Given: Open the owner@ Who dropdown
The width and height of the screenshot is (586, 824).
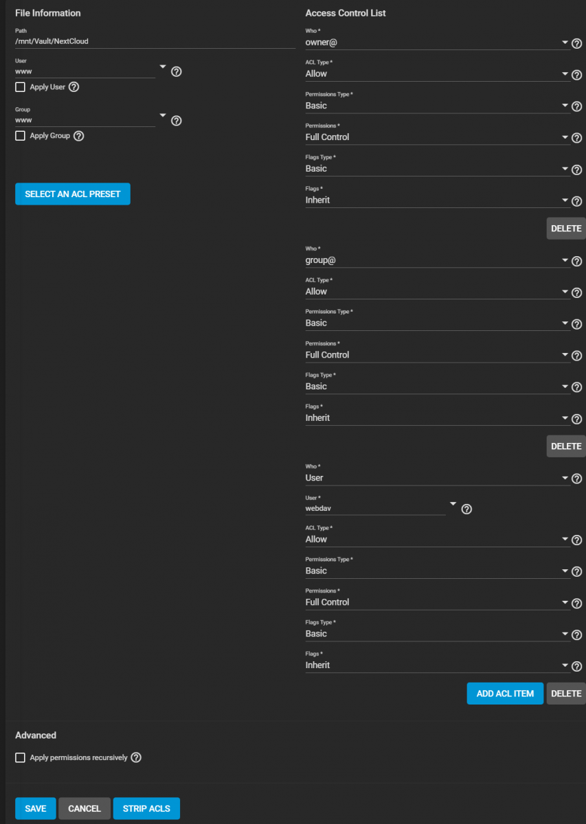Looking at the screenshot, I should click(436, 43).
